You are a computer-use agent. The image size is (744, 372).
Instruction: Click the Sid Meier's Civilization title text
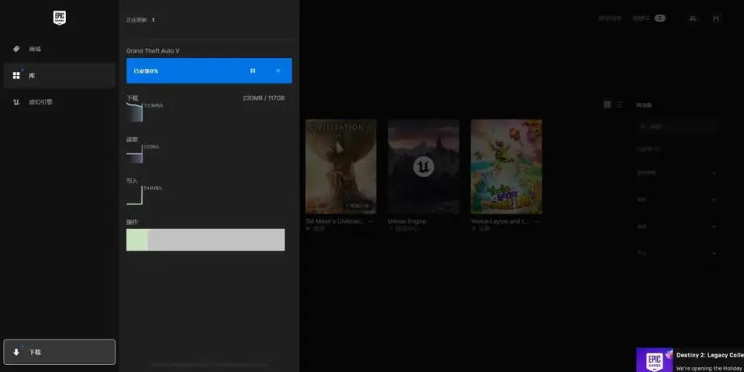[x=335, y=221]
